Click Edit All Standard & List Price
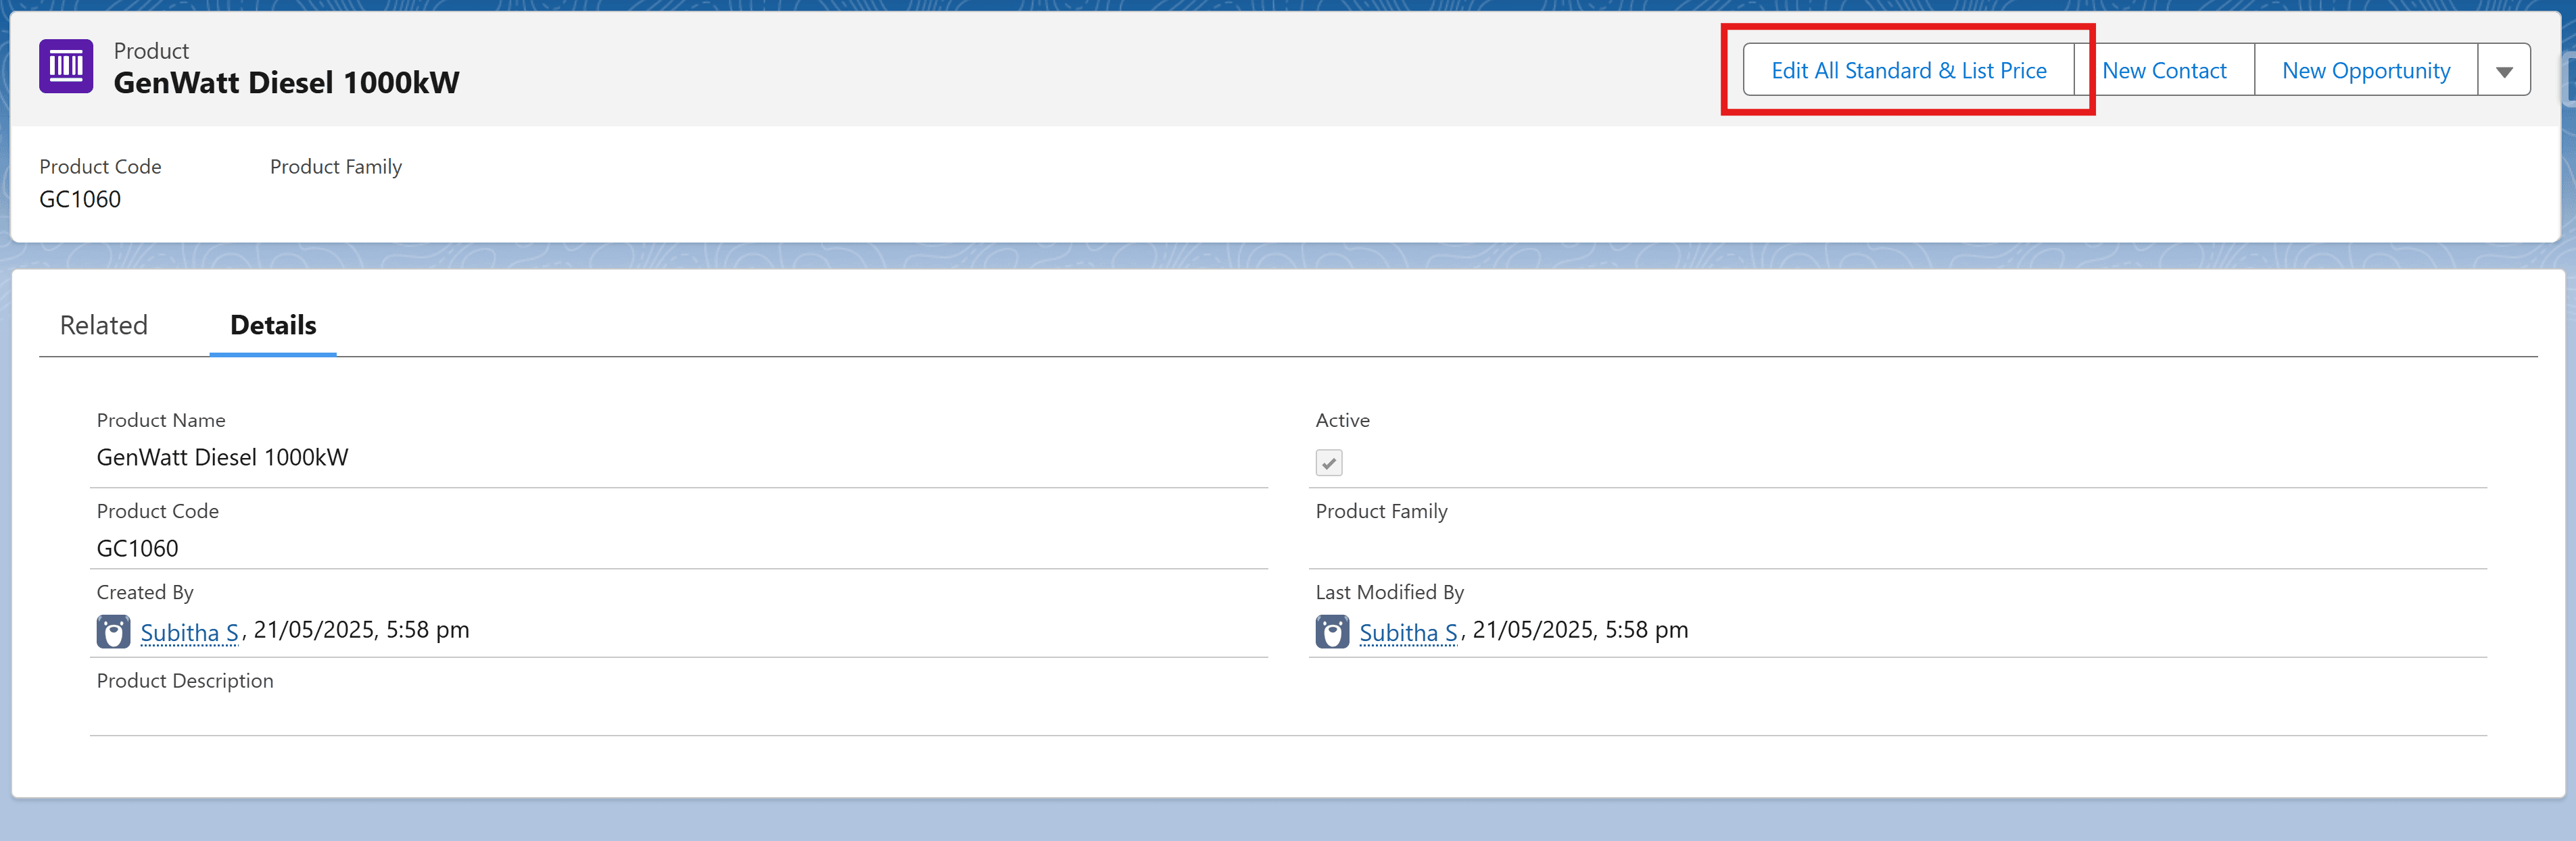This screenshot has height=841, width=2576. click(x=1908, y=70)
